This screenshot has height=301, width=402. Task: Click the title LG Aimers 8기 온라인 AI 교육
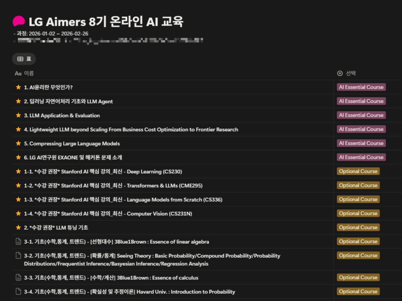tap(106, 22)
